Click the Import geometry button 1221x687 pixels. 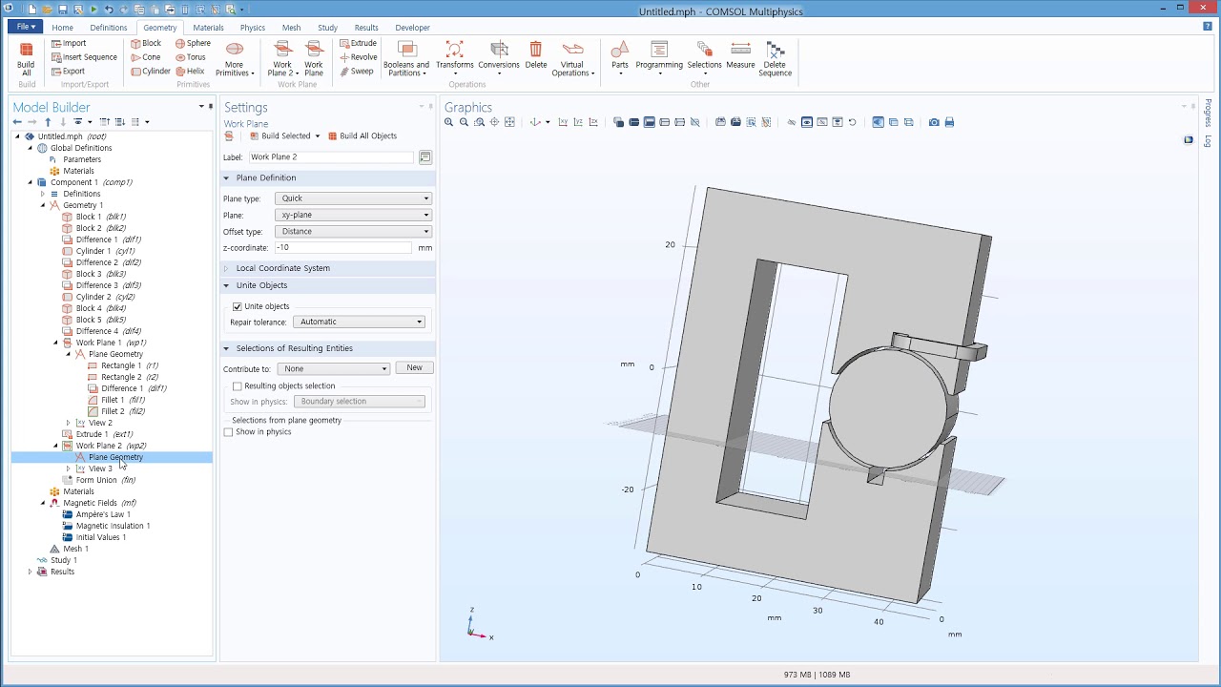[x=69, y=43]
